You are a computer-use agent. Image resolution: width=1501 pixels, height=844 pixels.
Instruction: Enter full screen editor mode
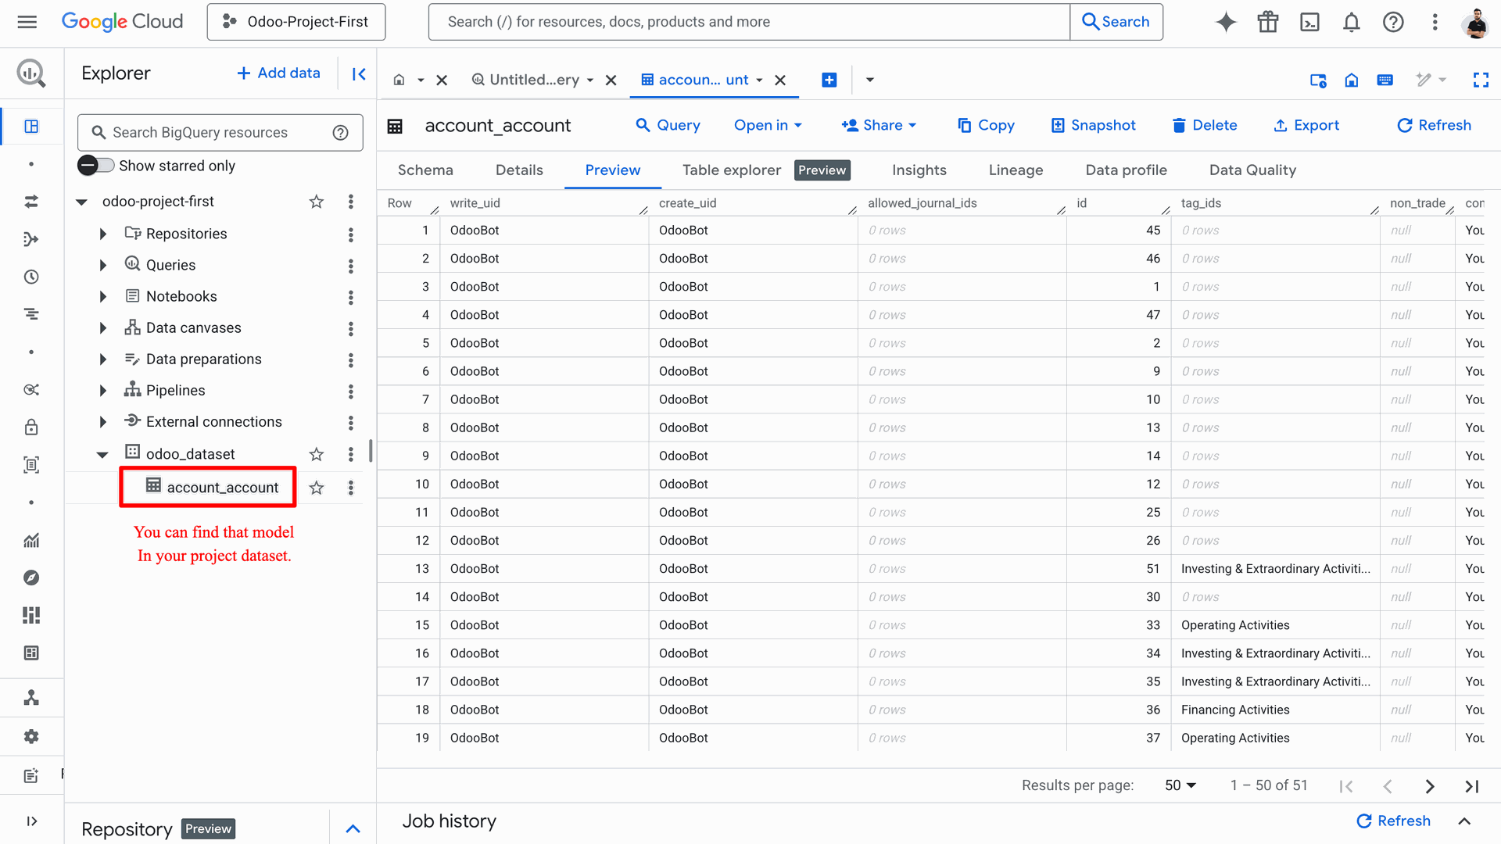[1480, 80]
